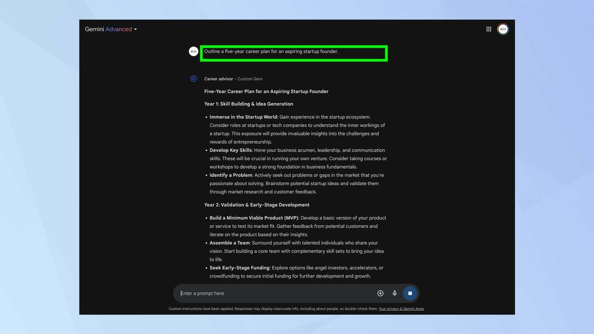Click the Career advisor Gem icon
Viewport: 594px width, 334px height.
click(193, 78)
